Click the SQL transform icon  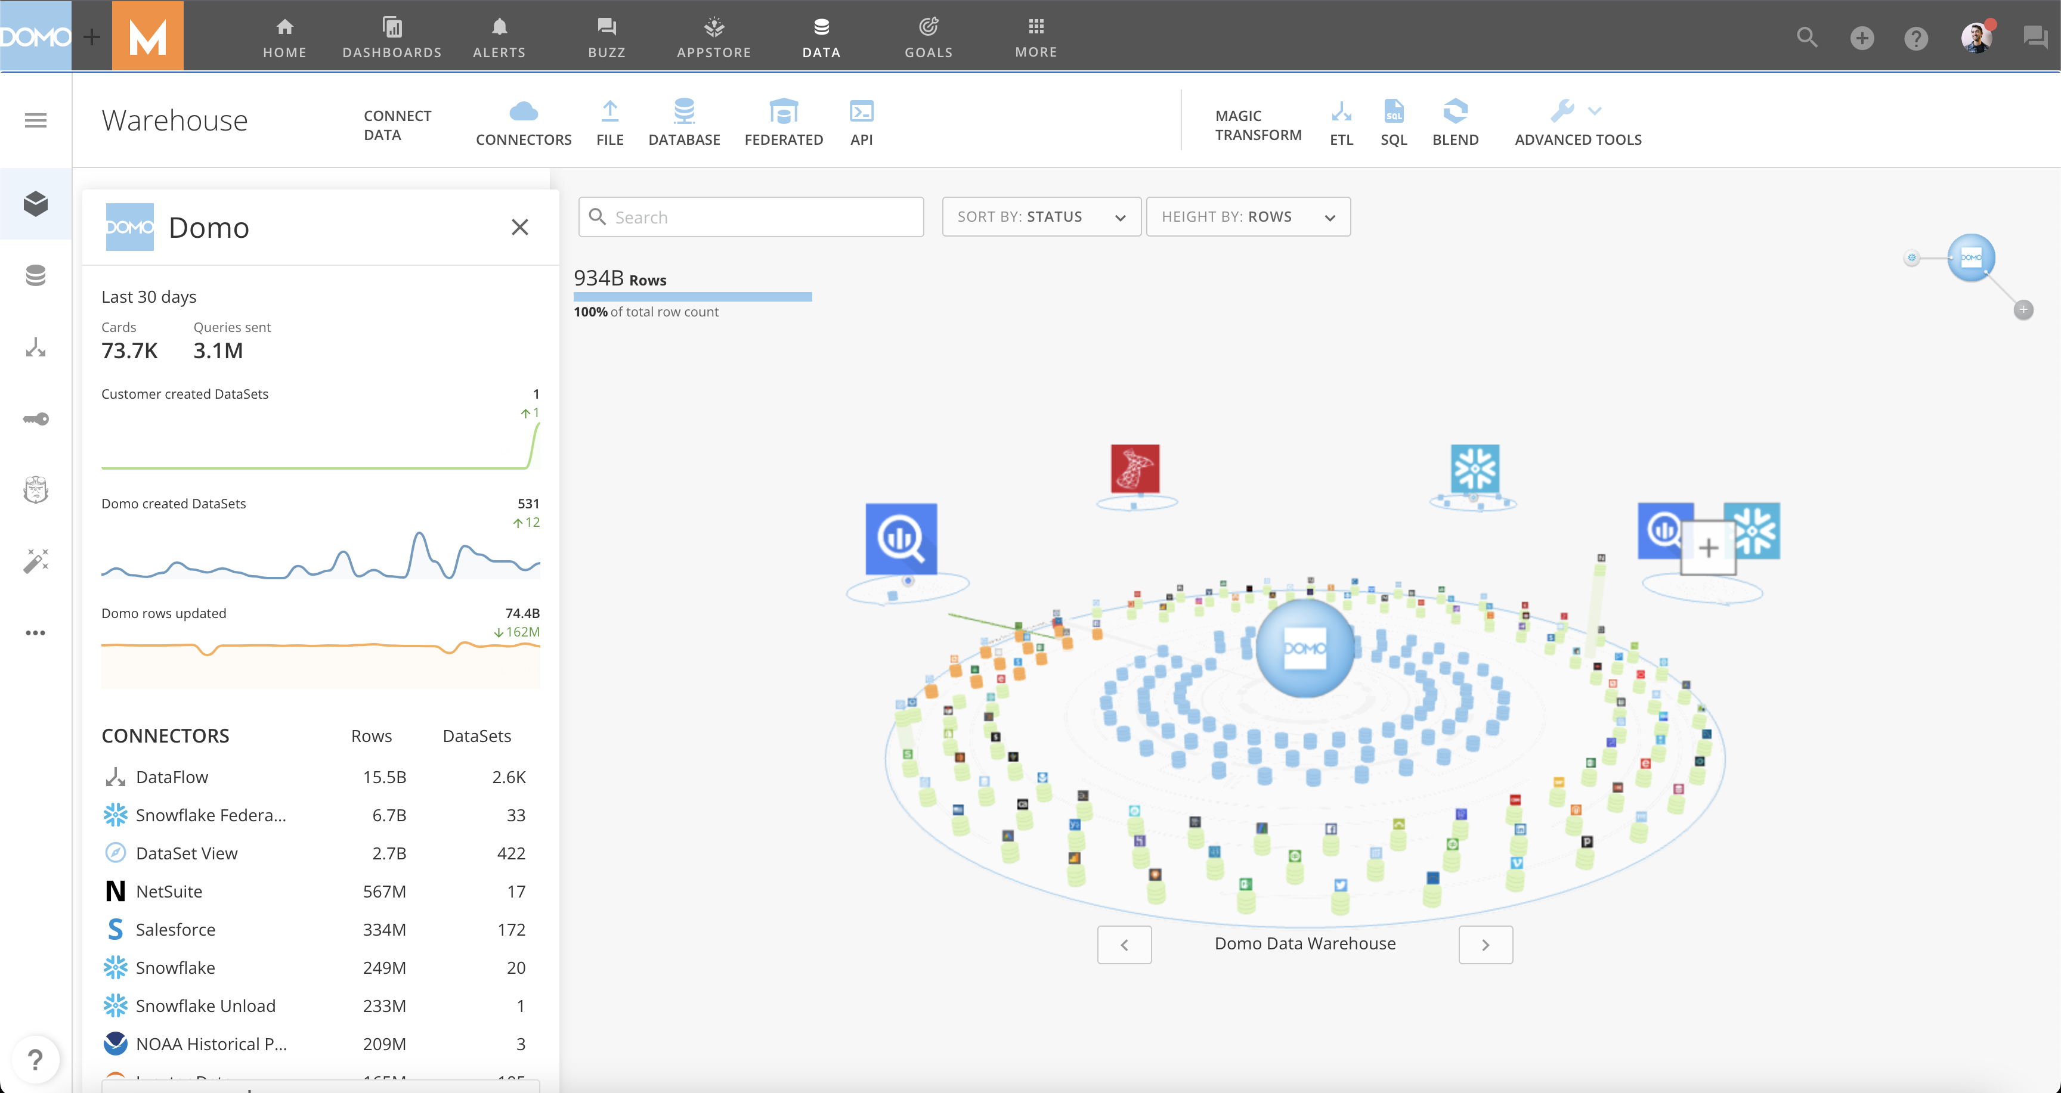(x=1393, y=112)
